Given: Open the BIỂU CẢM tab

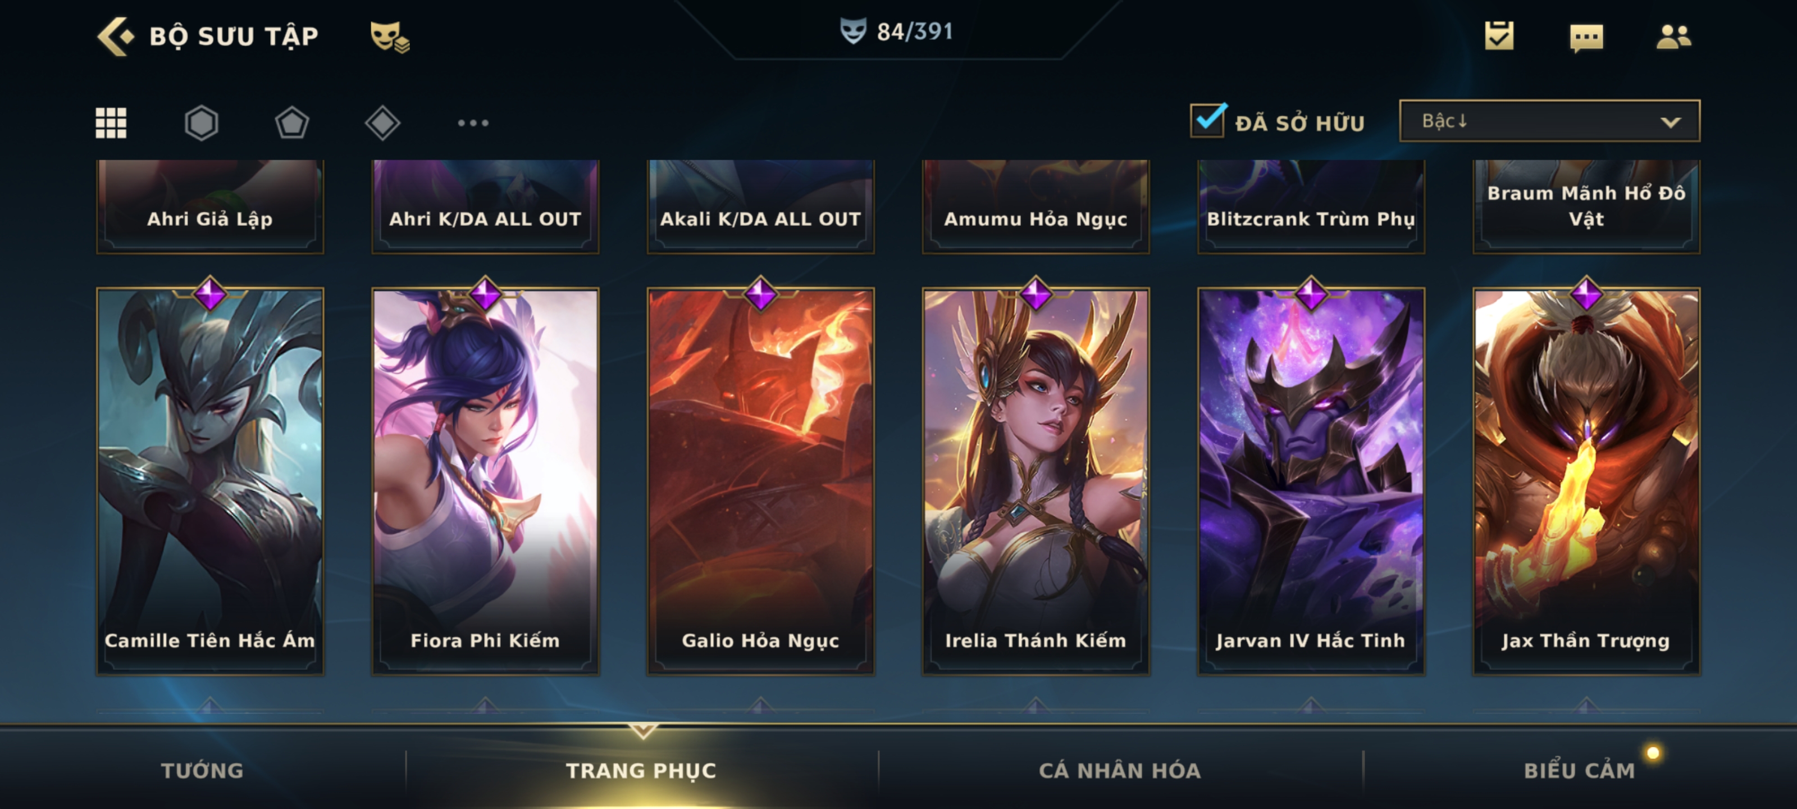Looking at the screenshot, I should [x=1579, y=770].
